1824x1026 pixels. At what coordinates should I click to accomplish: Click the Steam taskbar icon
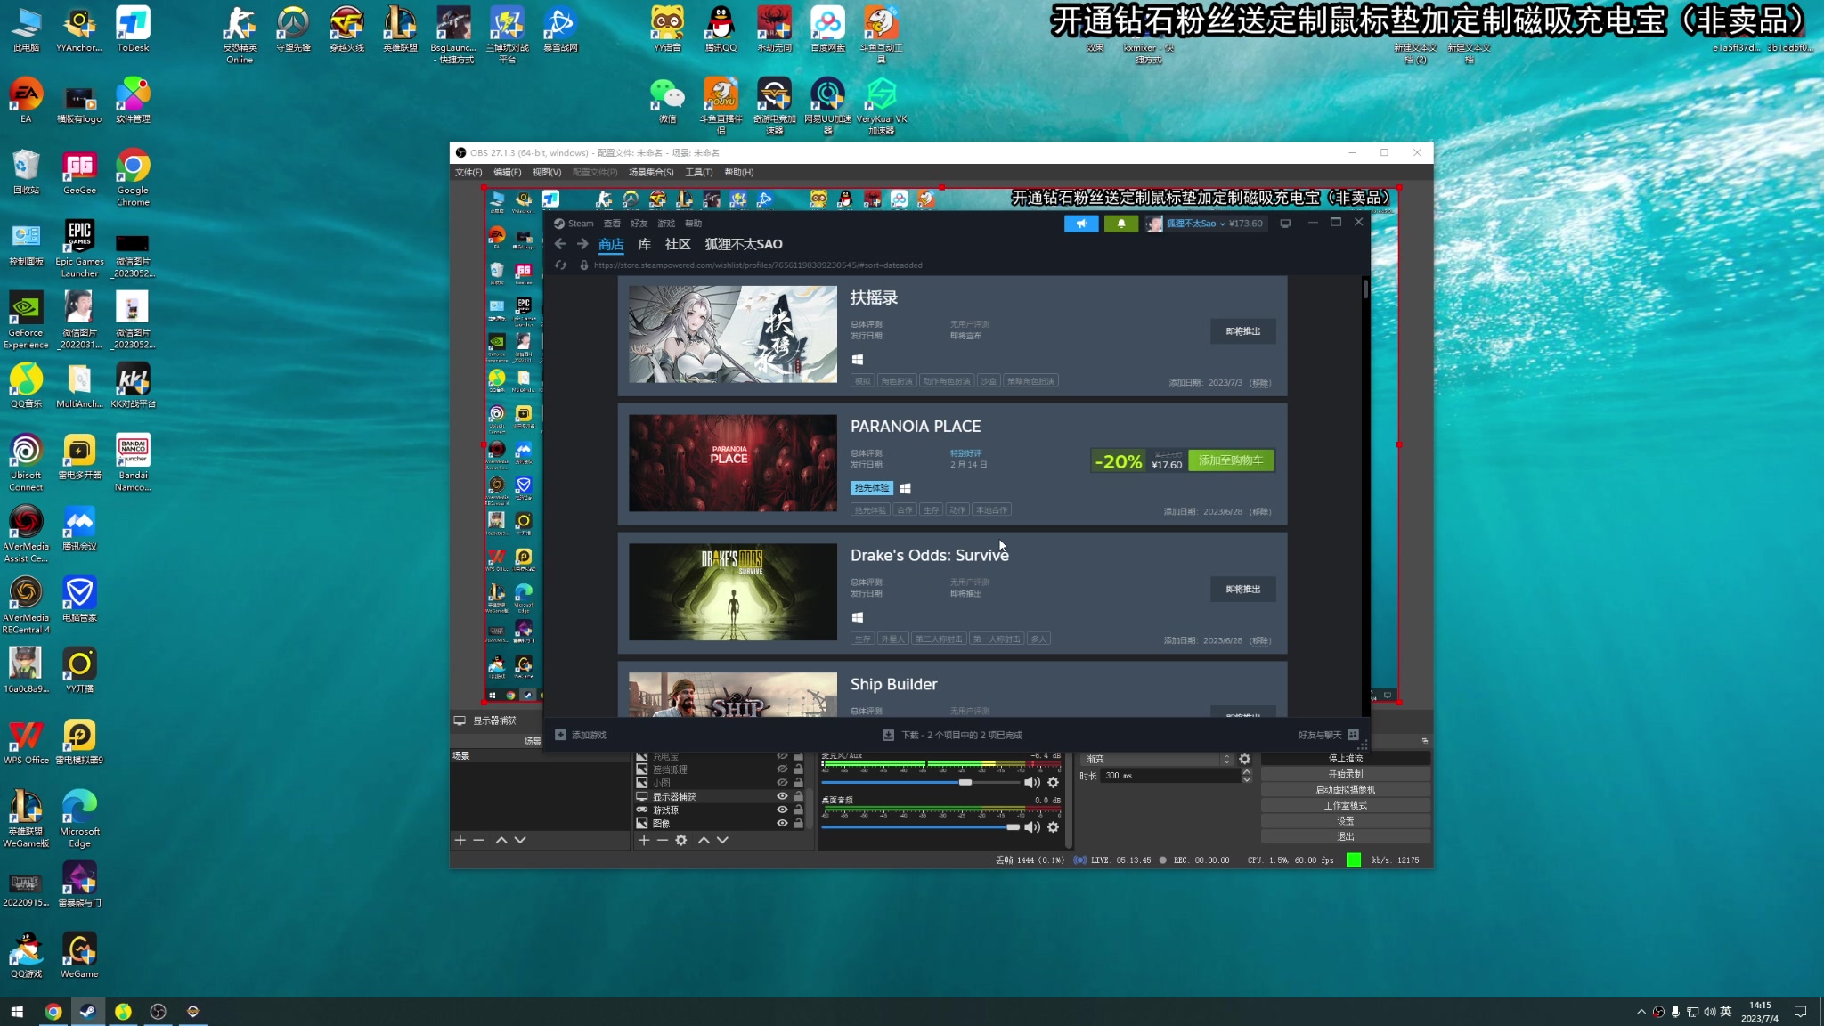(87, 1012)
